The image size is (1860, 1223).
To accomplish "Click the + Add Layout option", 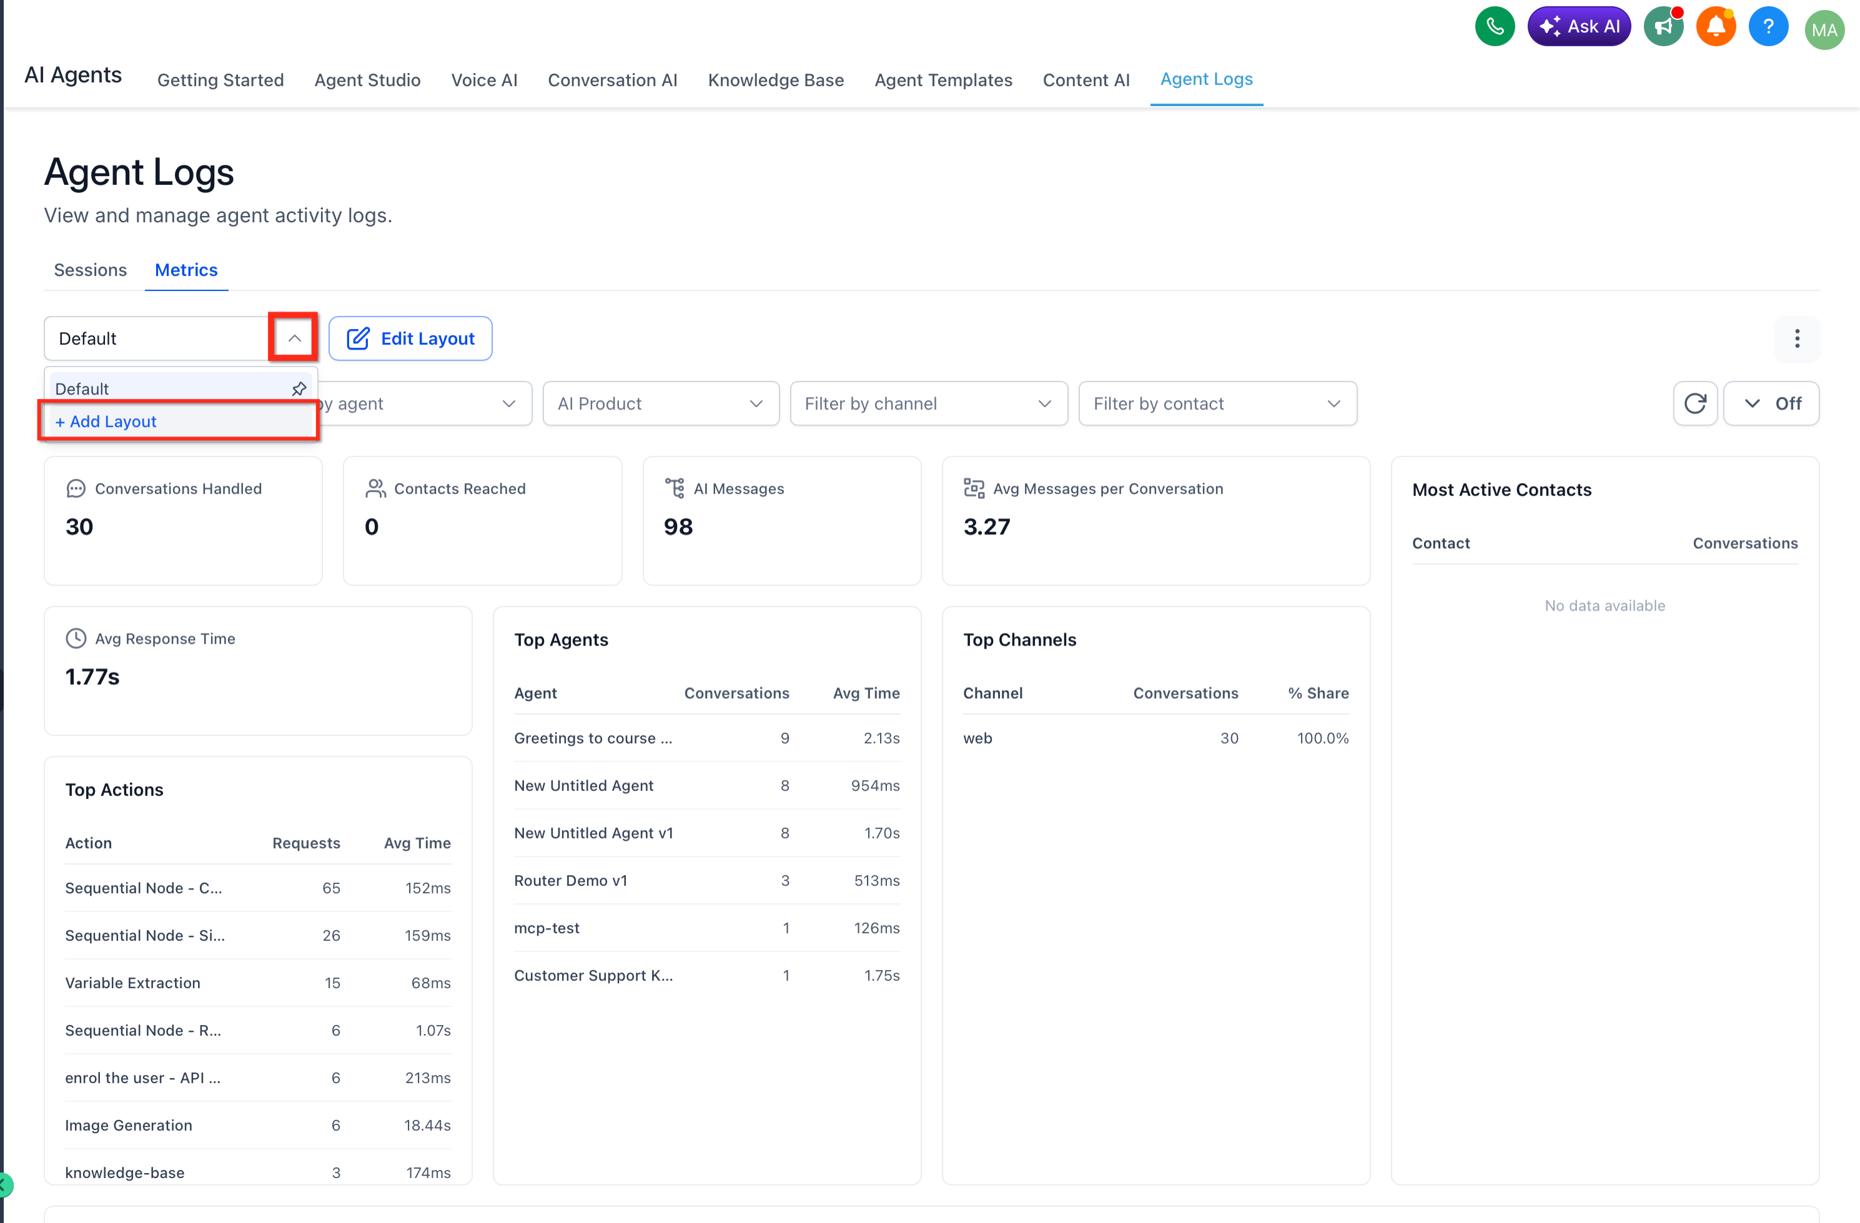I will click(x=106, y=422).
